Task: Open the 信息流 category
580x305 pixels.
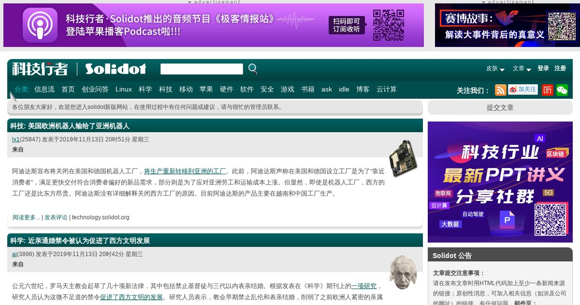Action: coord(44,90)
